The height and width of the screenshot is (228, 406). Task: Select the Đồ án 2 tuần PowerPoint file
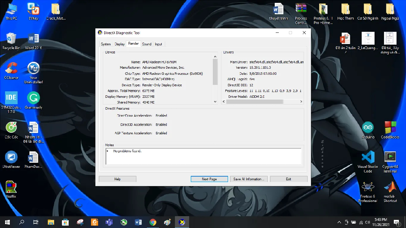(x=345, y=43)
